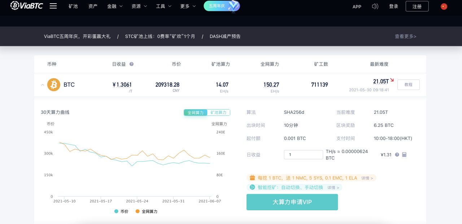Click the announcement speaker icon
This screenshot has width=462, height=224.
click(375, 6)
